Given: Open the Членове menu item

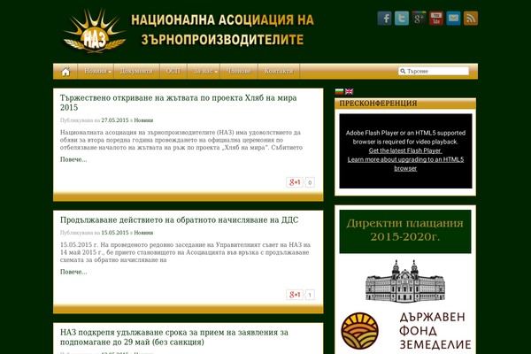Looking at the screenshot, I should tap(239, 71).
